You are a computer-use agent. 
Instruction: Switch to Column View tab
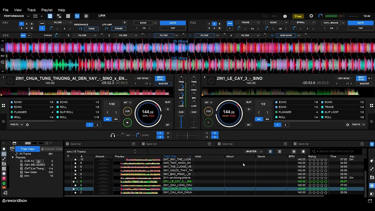[52, 149]
